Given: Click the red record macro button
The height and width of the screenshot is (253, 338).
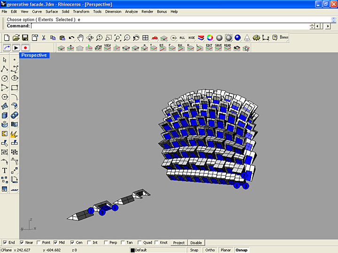Looking at the screenshot, I should 25,48.
